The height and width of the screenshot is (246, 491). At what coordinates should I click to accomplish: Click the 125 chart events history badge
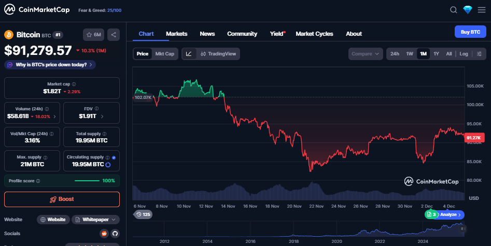coord(143,214)
